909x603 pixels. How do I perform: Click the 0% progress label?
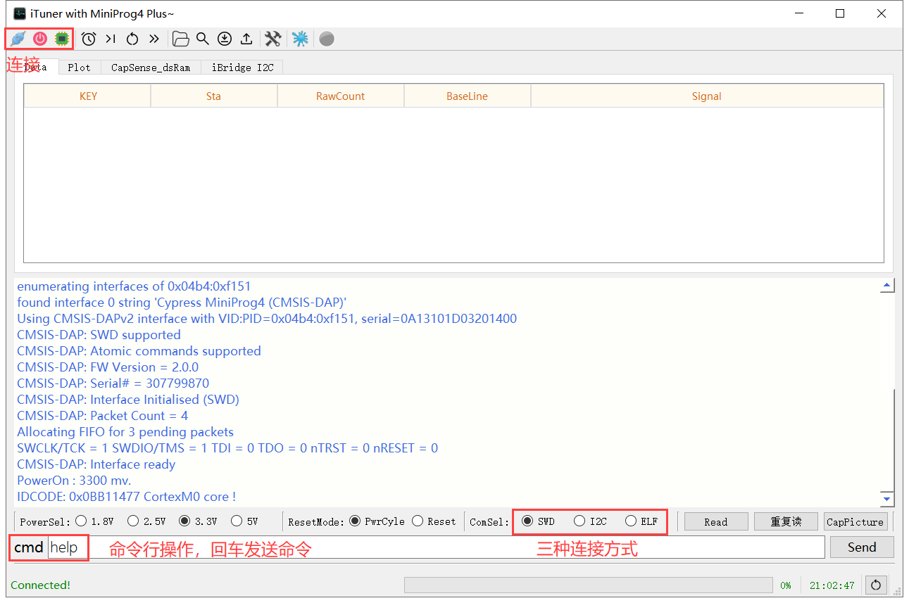(786, 585)
